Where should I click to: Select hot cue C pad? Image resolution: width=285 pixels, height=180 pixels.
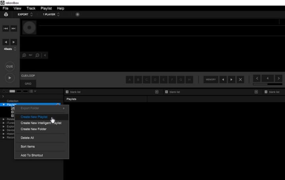point(147,80)
